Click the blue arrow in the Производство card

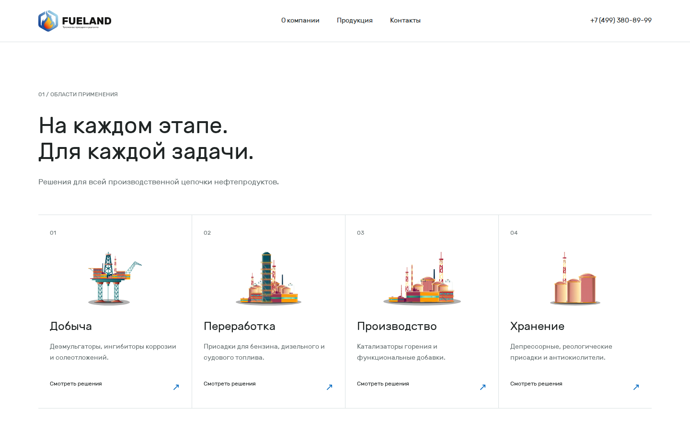(483, 387)
